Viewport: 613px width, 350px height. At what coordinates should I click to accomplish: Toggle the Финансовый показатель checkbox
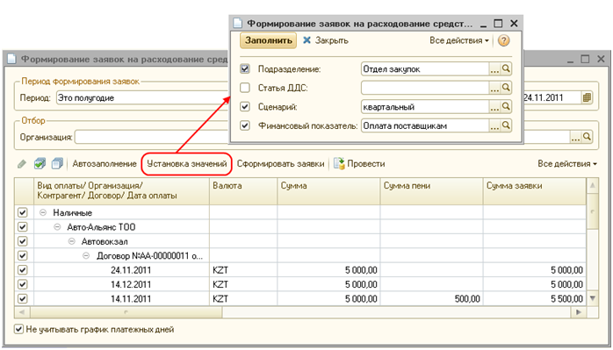click(245, 125)
